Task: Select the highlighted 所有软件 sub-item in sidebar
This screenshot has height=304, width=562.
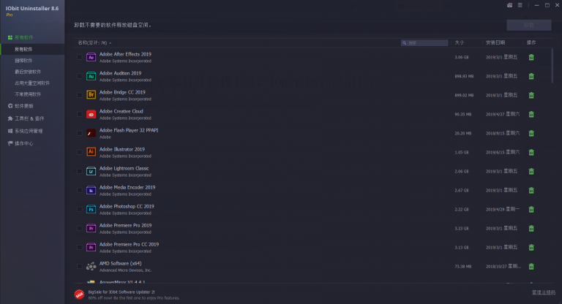Action: (32, 49)
